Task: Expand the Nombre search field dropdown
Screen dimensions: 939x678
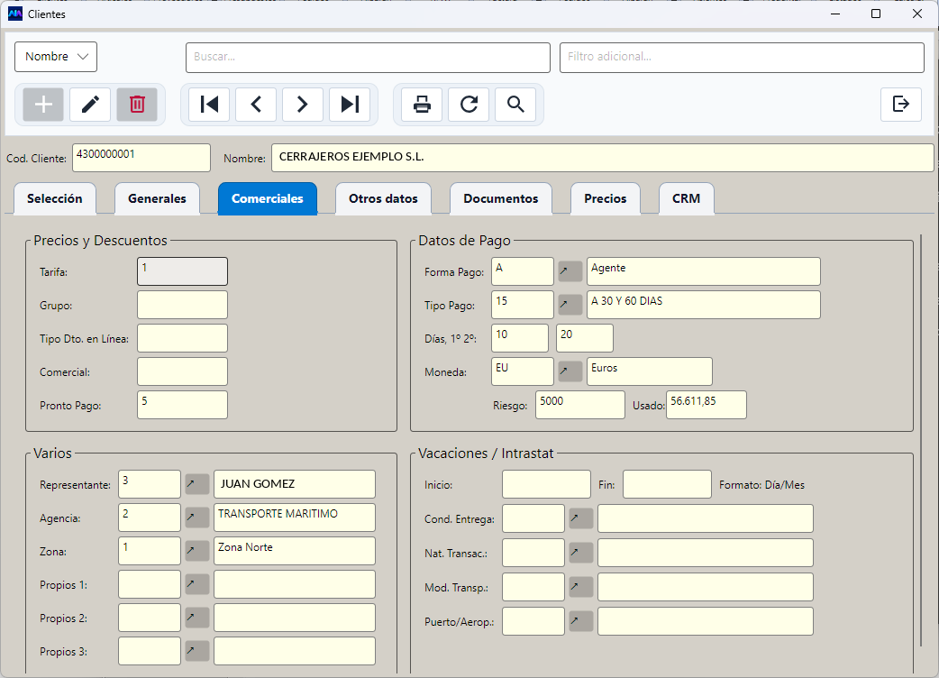Action: coord(56,57)
